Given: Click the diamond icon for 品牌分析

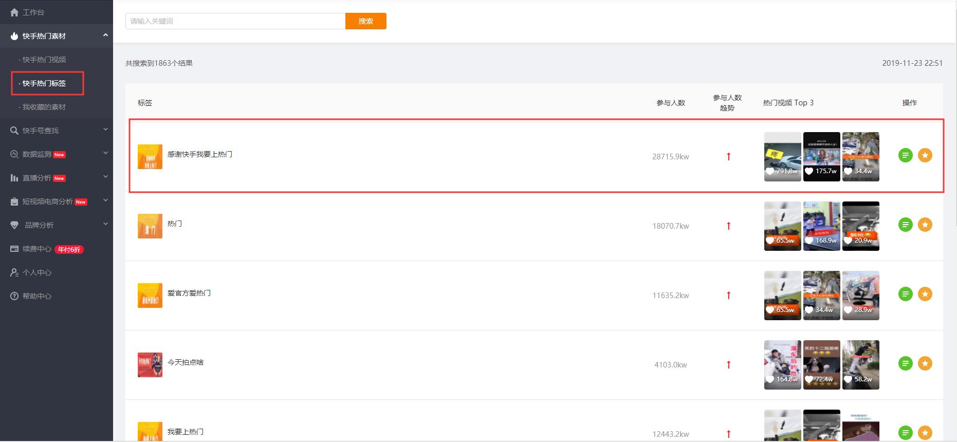Looking at the screenshot, I should 14,225.
